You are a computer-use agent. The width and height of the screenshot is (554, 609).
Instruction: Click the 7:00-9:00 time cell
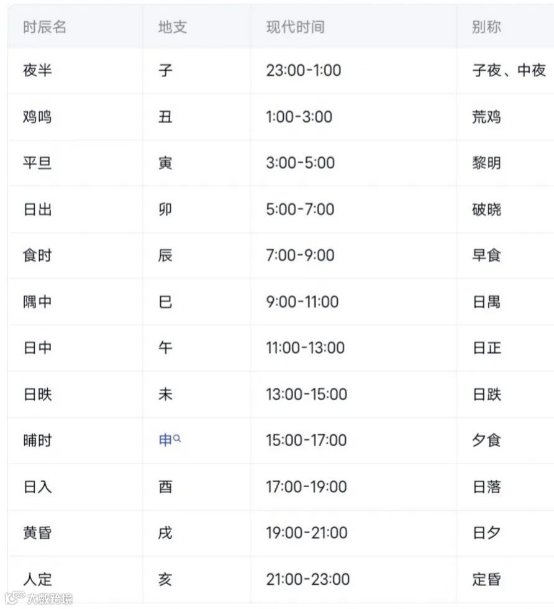[300, 255]
